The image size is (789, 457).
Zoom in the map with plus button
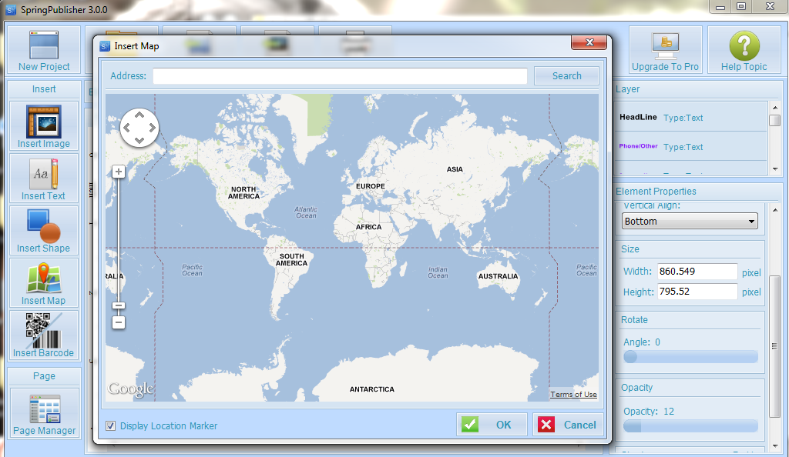pos(118,172)
